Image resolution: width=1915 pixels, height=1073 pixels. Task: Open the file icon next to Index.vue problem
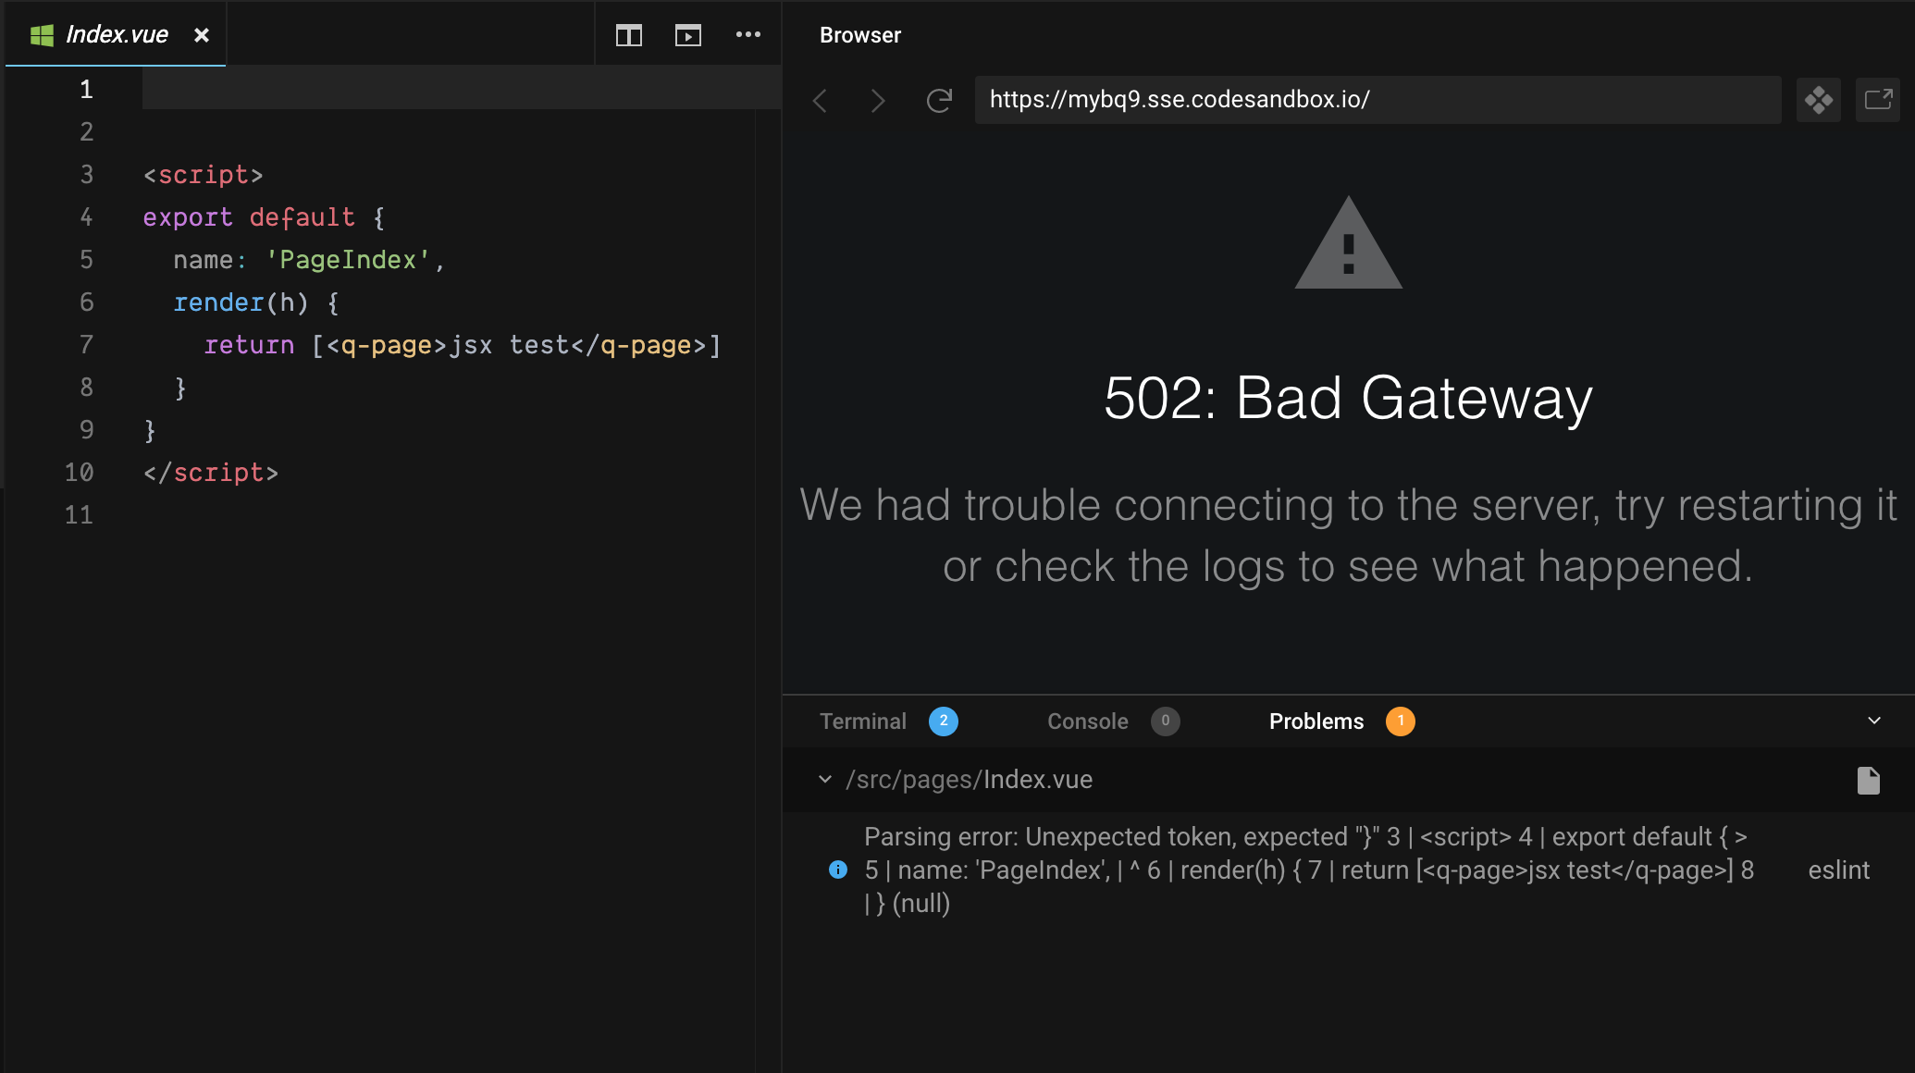click(1868, 780)
